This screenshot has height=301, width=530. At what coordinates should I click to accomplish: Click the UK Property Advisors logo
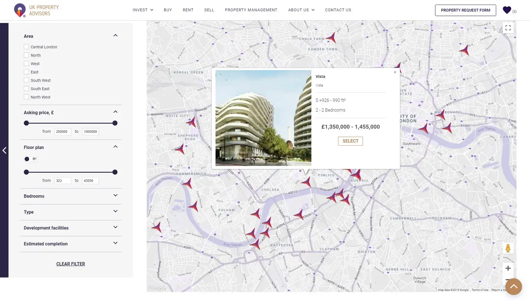[x=36, y=10]
